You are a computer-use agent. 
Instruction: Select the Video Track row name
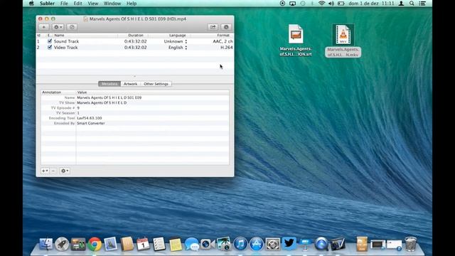click(x=65, y=48)
